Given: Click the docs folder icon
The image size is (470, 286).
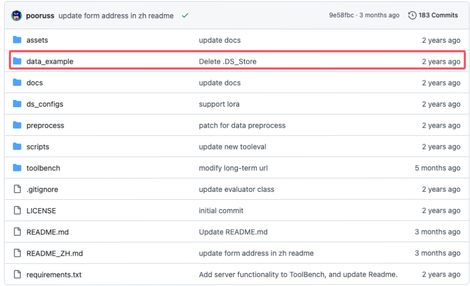Looking at the screenshot, I should (x=17, y=83).
